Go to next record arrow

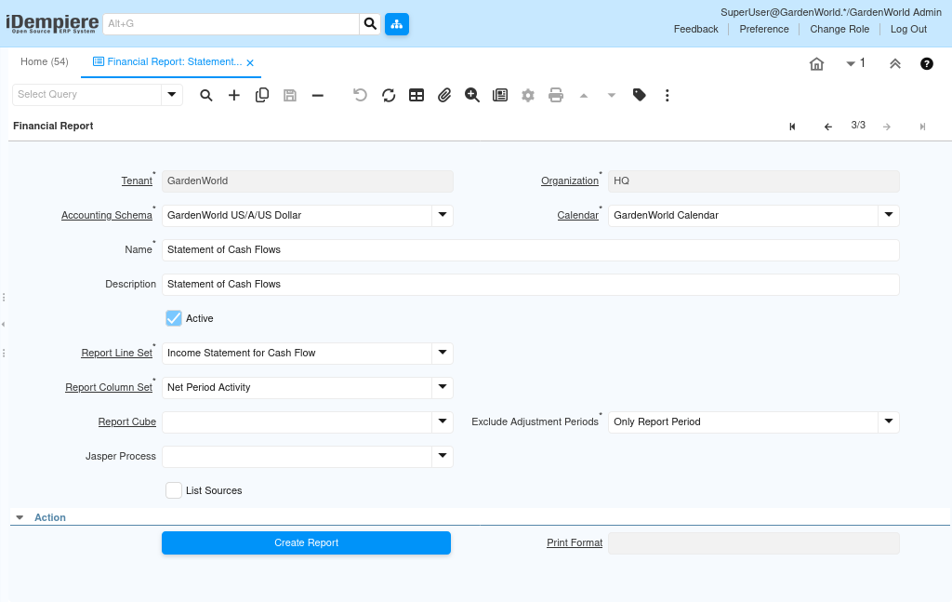(887, 127)
